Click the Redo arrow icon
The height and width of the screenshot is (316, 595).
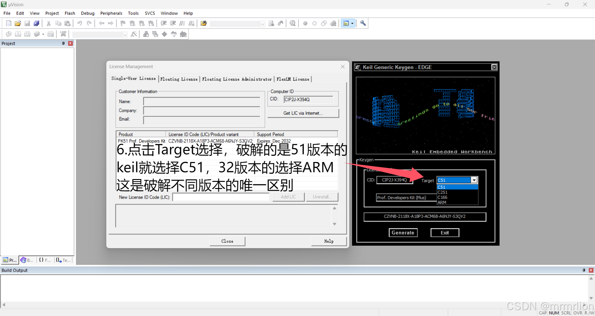tap(89, 23)
